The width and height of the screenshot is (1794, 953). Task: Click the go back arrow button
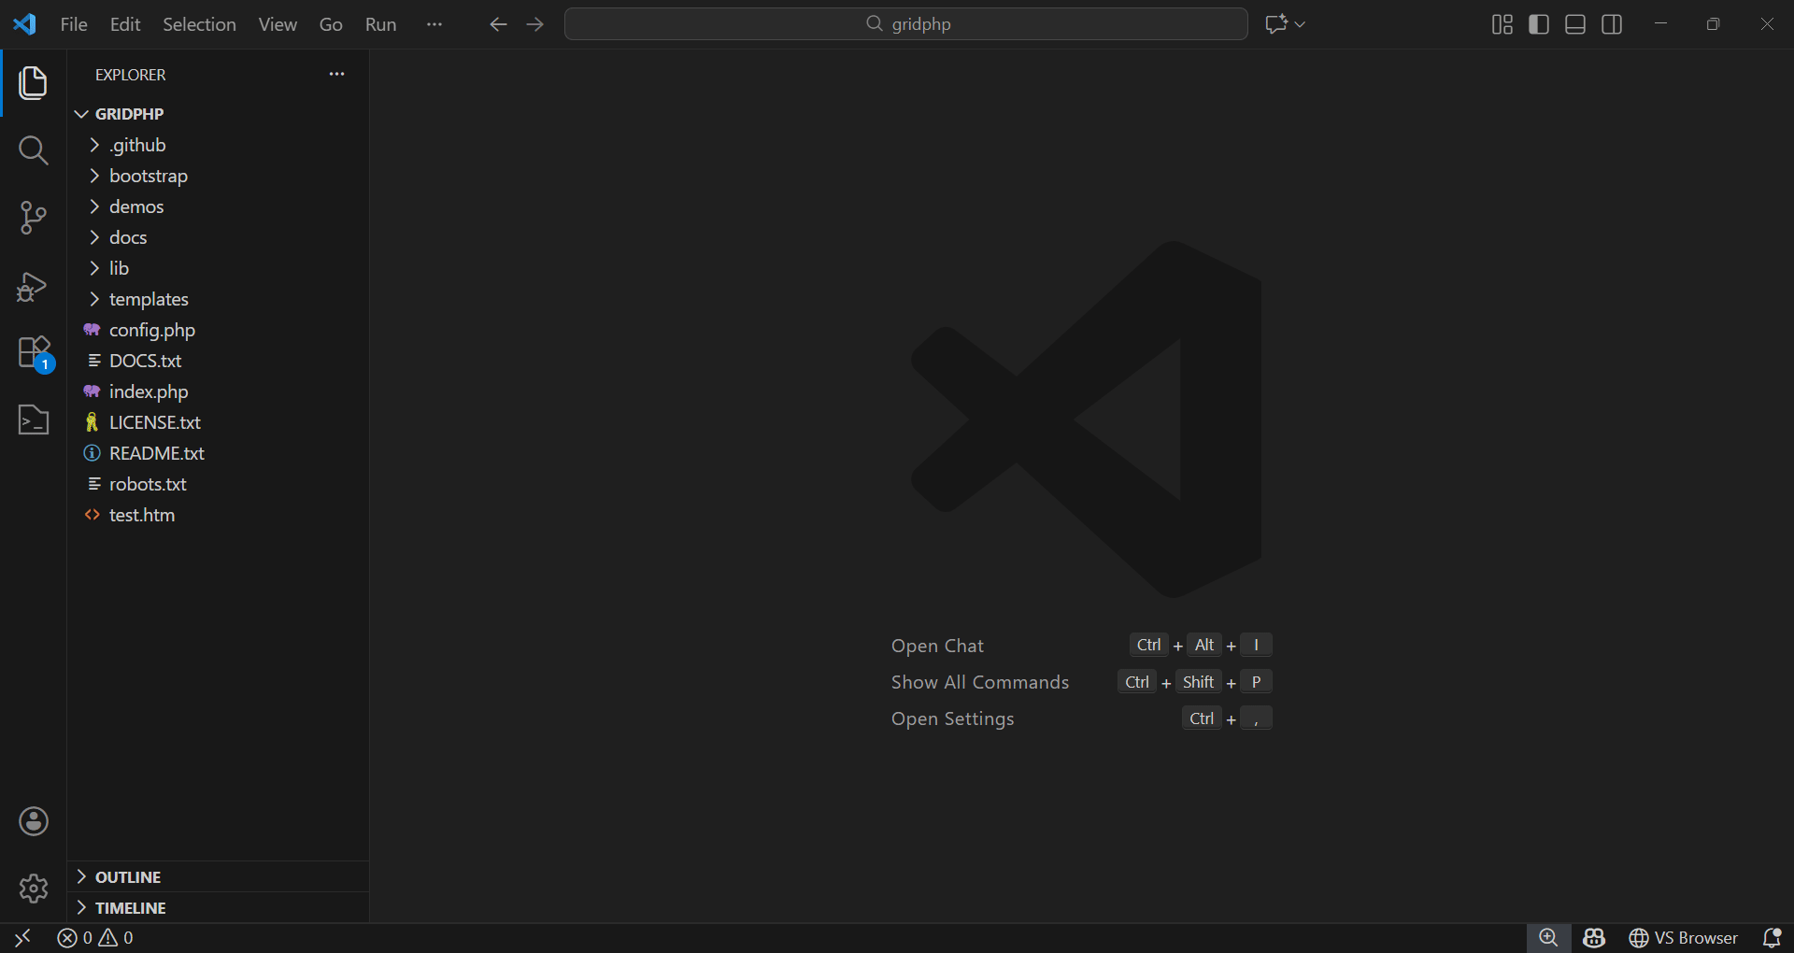coord(498,24)
